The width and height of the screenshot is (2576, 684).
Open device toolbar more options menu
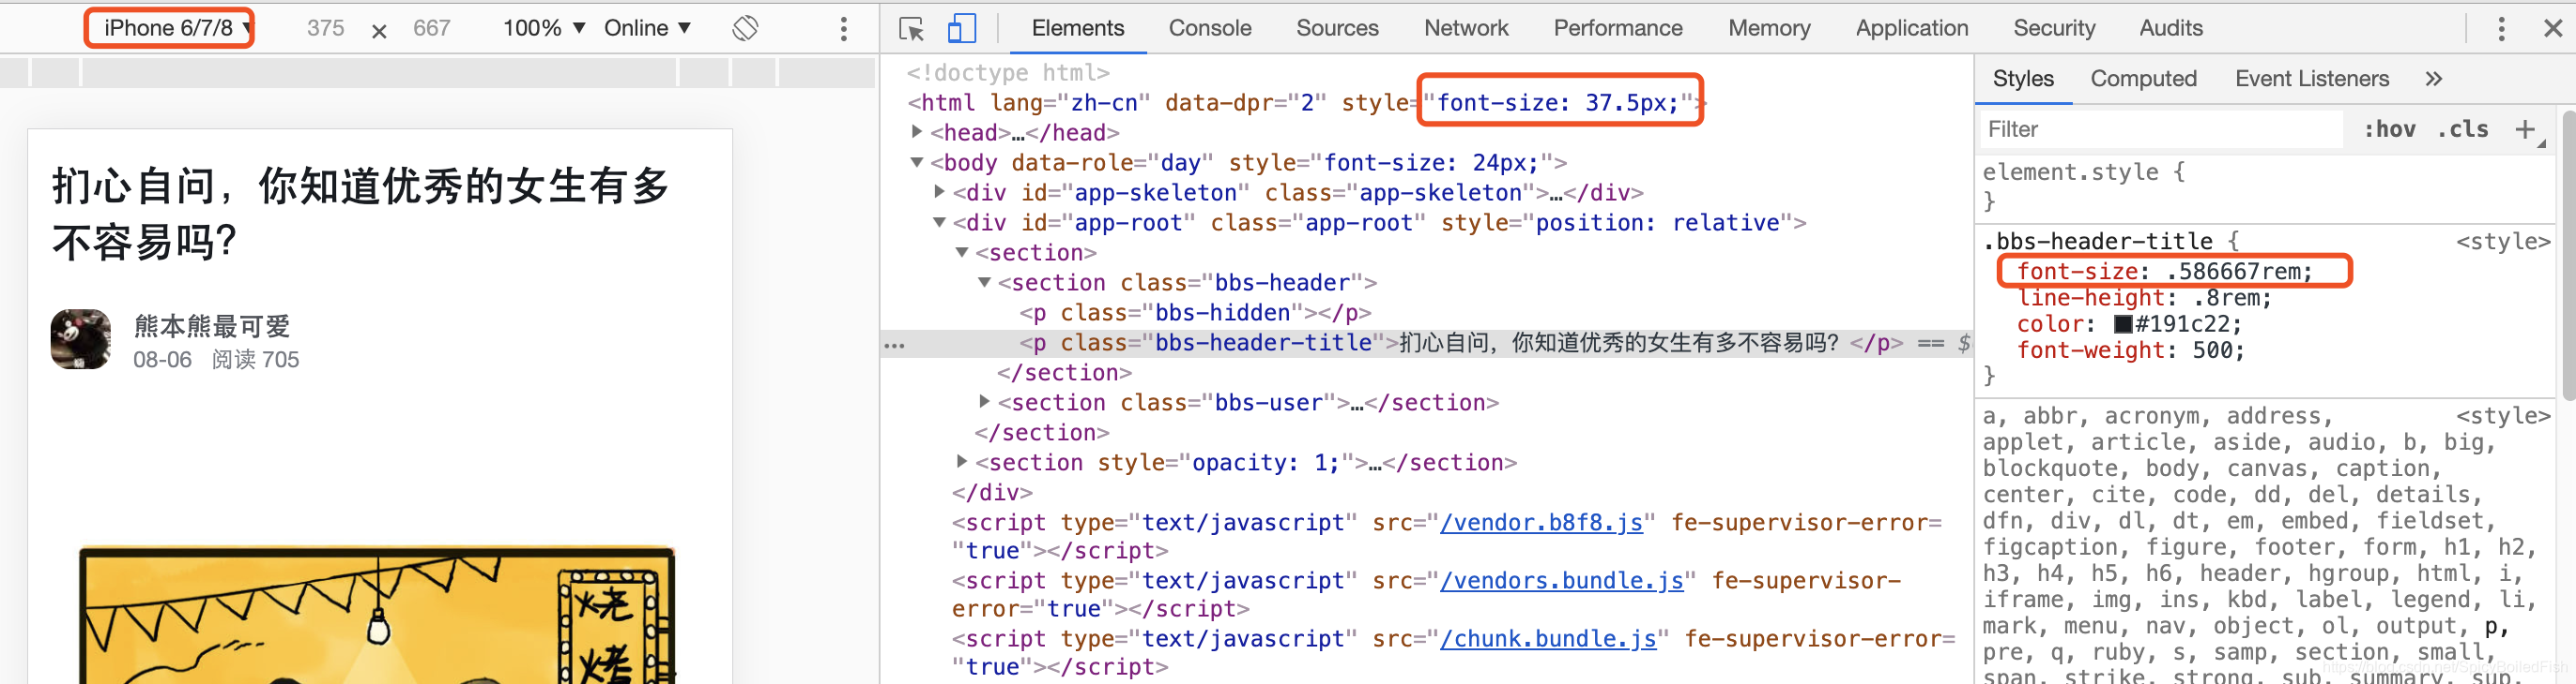point(844,28)
